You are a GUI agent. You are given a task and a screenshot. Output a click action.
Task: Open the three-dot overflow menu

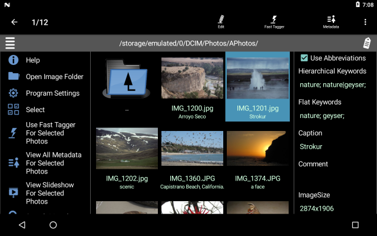[365, 22]
